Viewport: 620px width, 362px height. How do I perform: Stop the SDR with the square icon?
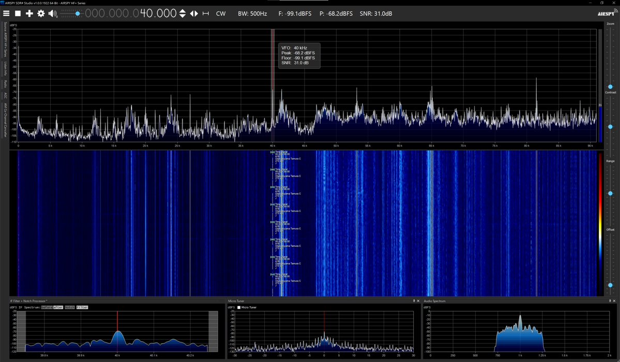(17, 13)
